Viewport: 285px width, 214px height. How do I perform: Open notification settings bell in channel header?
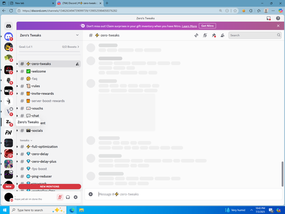[x=205, y=35]
